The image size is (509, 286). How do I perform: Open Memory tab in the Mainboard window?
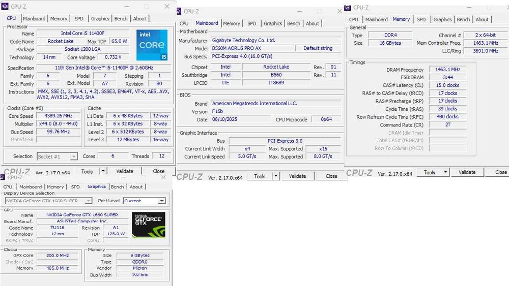click(232, 23)
